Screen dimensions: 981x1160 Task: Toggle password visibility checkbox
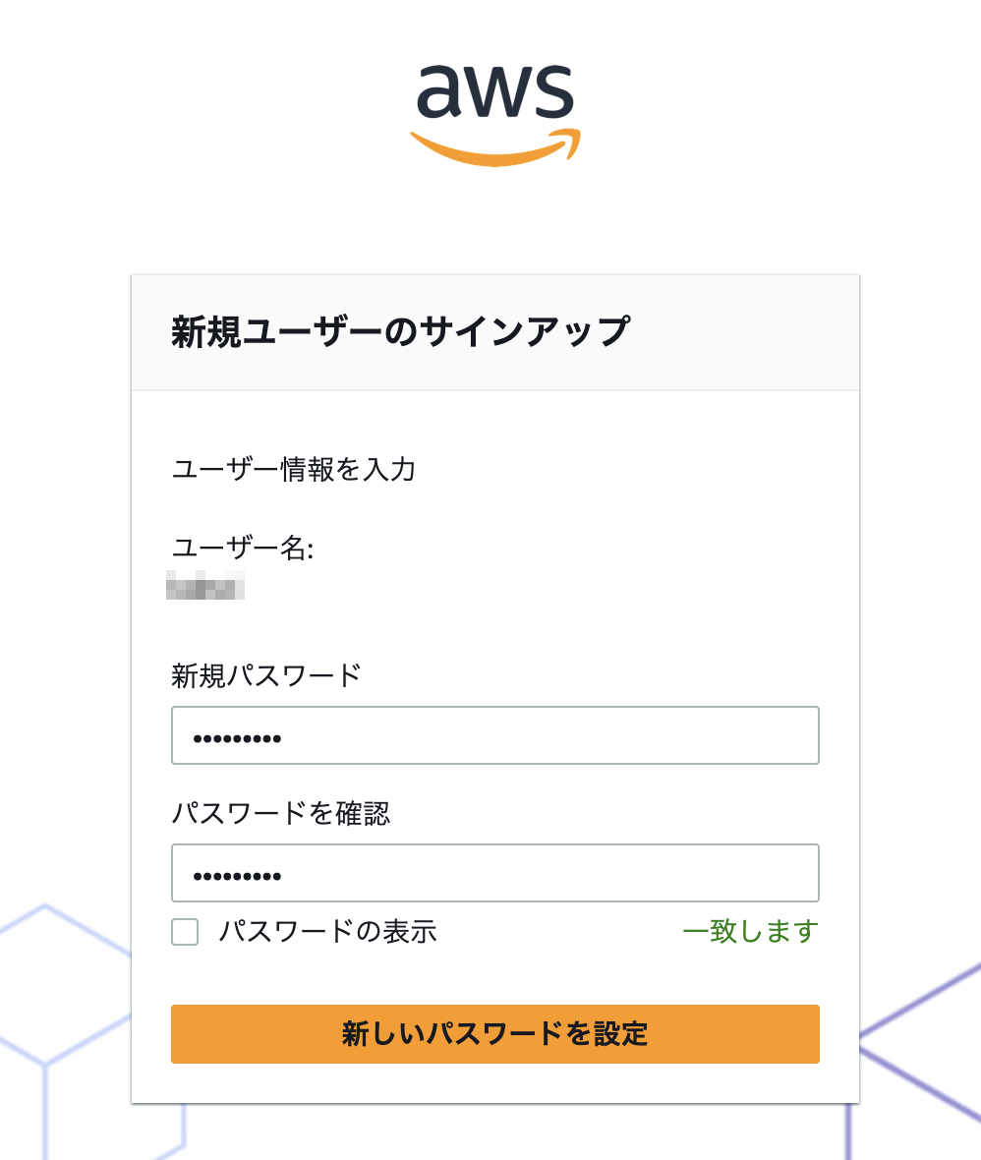[x=184, y=931]
